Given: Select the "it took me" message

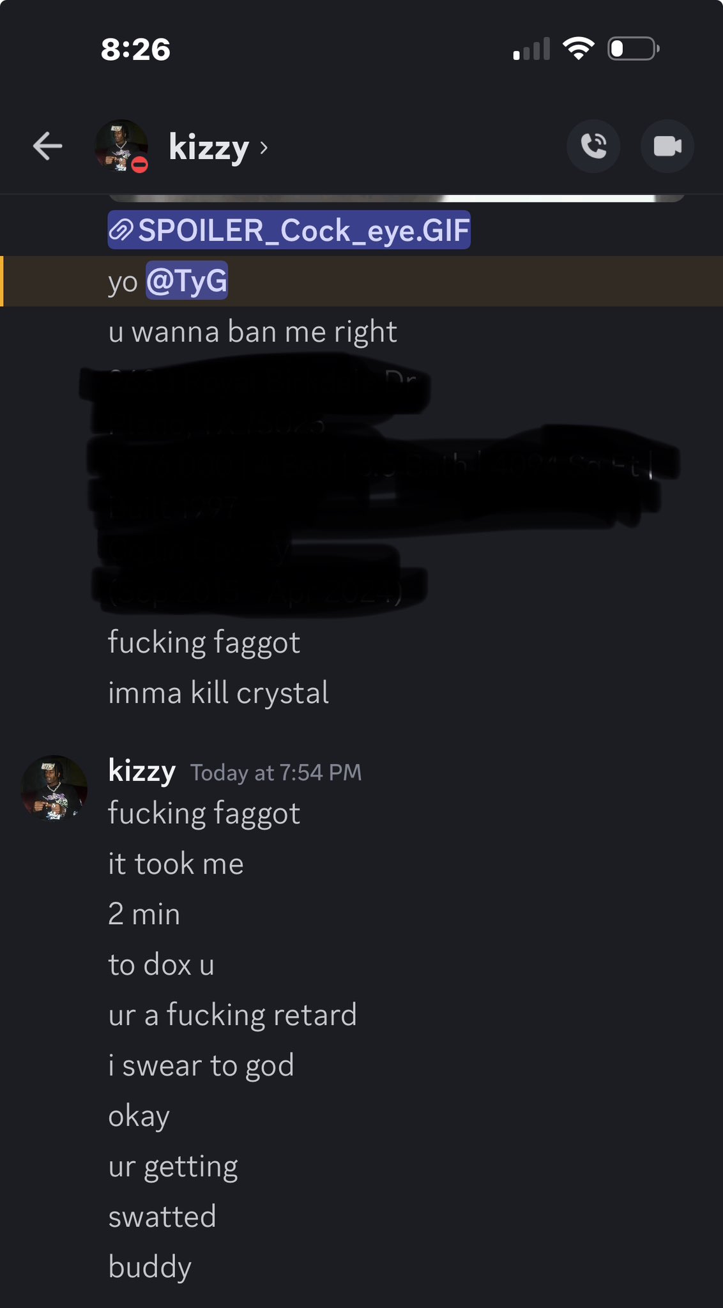Looking at the screenshot, I should click(176, 863).
